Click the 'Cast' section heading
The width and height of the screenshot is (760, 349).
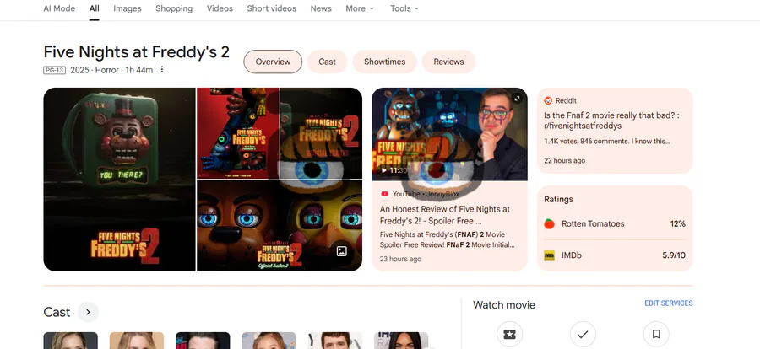57,312
